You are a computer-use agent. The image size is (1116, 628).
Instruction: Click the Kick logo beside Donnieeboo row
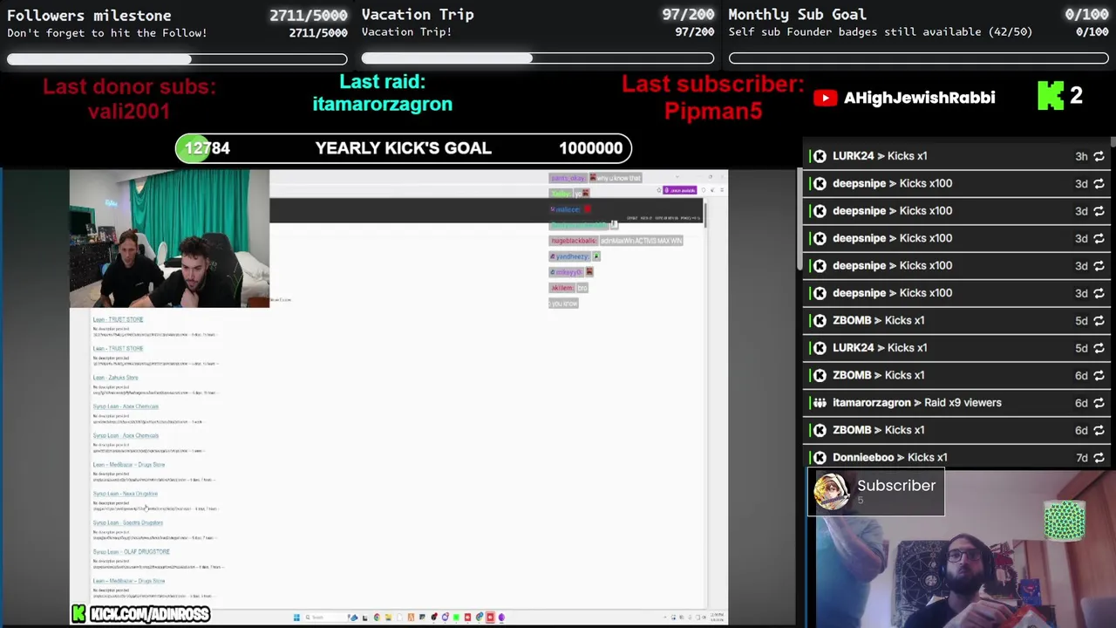coord(820,457)
